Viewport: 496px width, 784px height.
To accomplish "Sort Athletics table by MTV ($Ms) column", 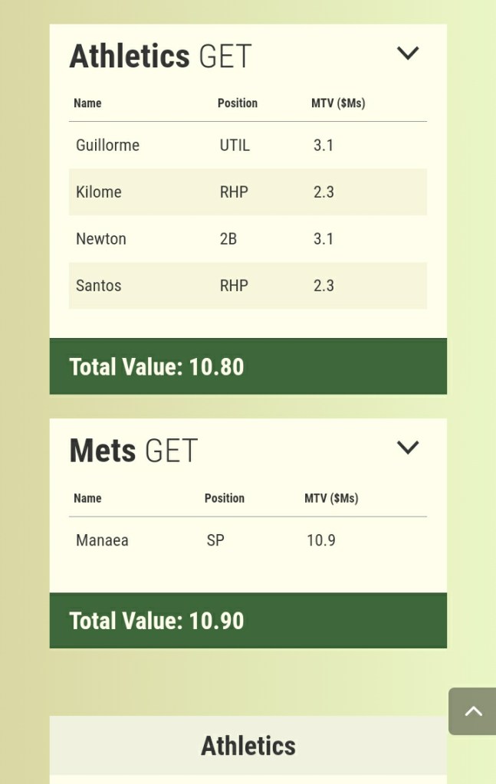I will (338, 103).
